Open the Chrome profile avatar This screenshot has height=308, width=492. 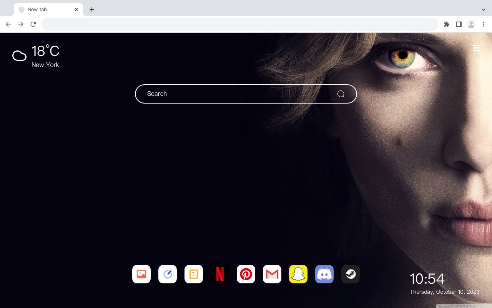471,24
